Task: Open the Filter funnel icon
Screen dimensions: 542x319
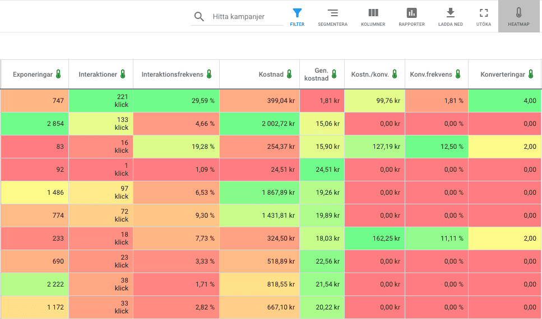Action: pyautogui.click(x=297, y=13)
